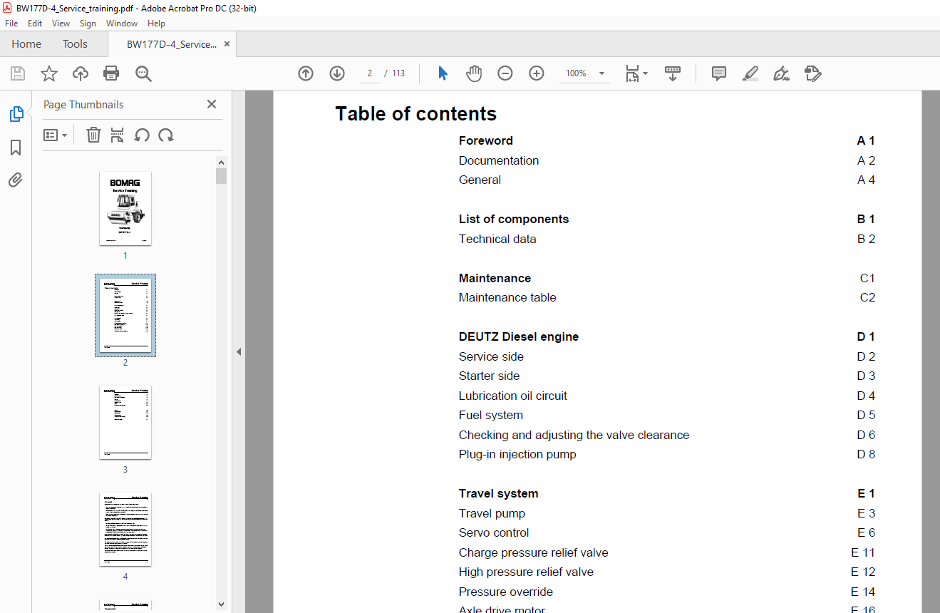Click the Maintenance table entry

507,298
